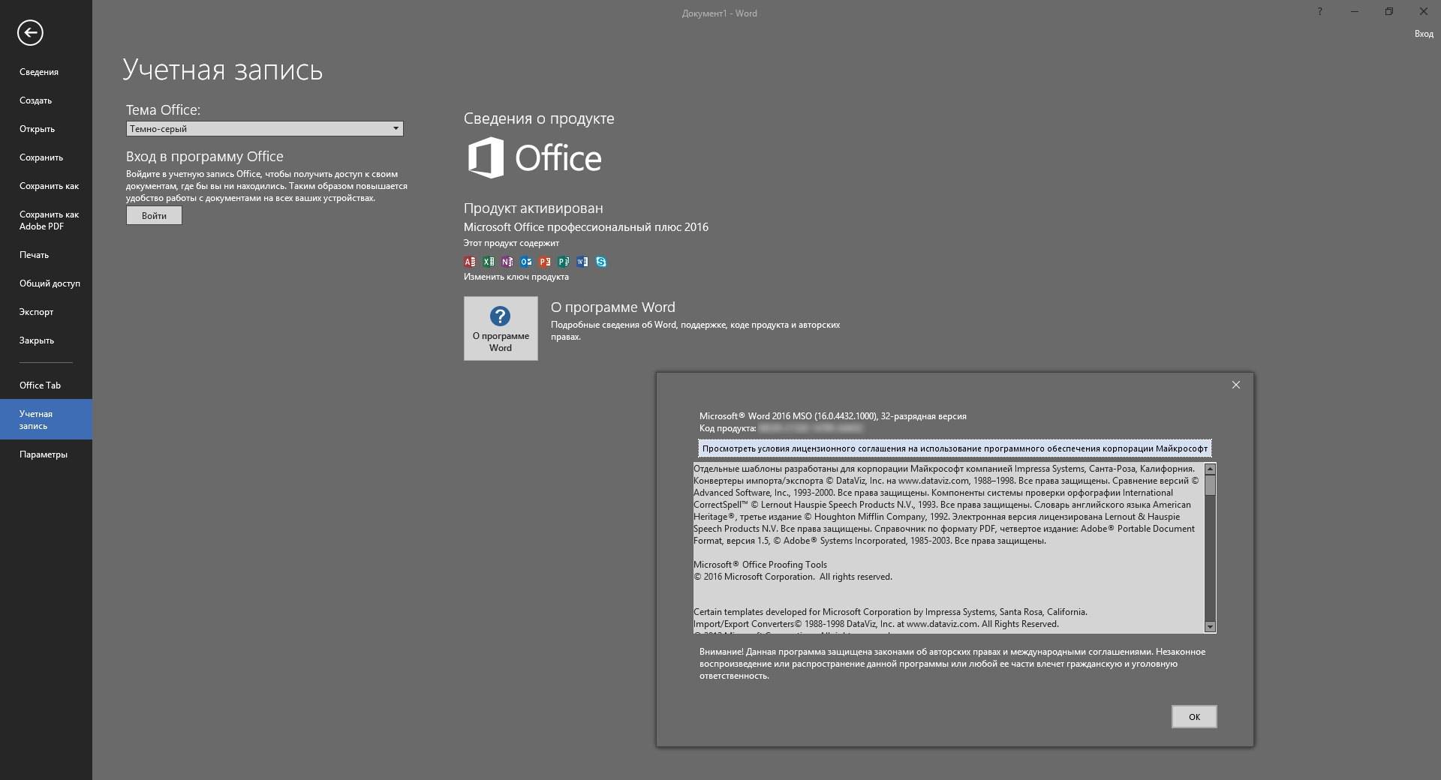Open the Тема Office dropdown
Image resolution: width=1441 pixels, height=780 pixels.
(x=264, y=129)
